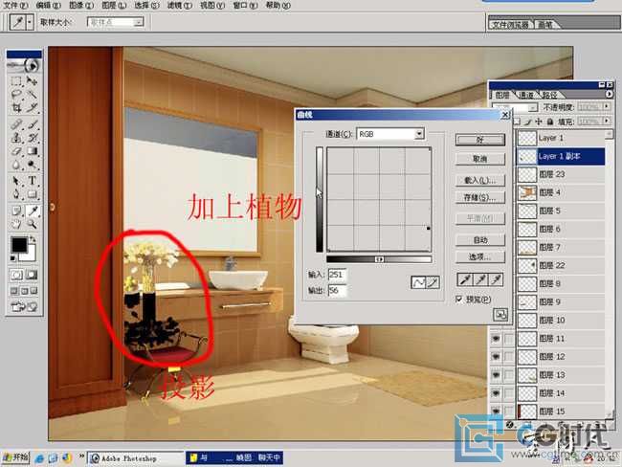Image resolution: width=622 pixels, height=467 pixels.
Task: Select the Slice tool
Action: point(33,107)
